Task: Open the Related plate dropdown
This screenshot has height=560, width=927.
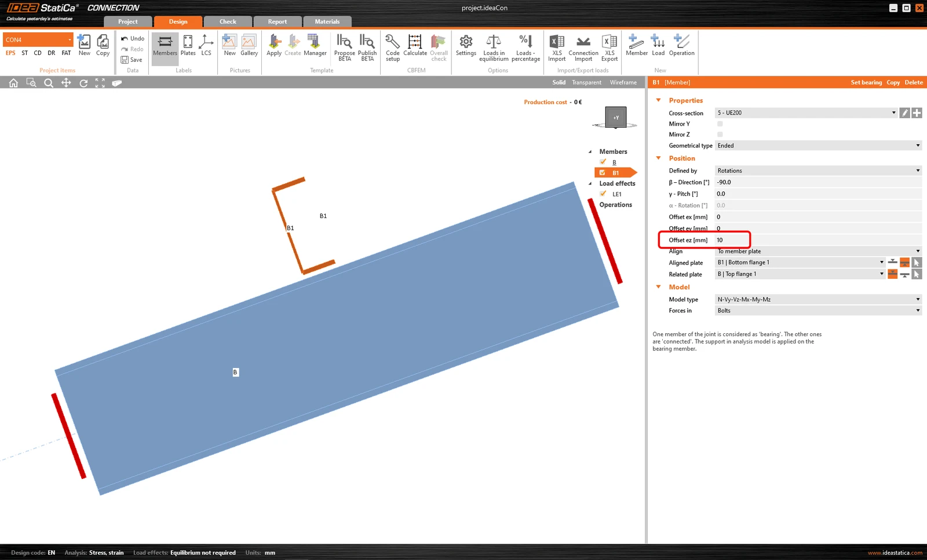Action: click(800, 274)
